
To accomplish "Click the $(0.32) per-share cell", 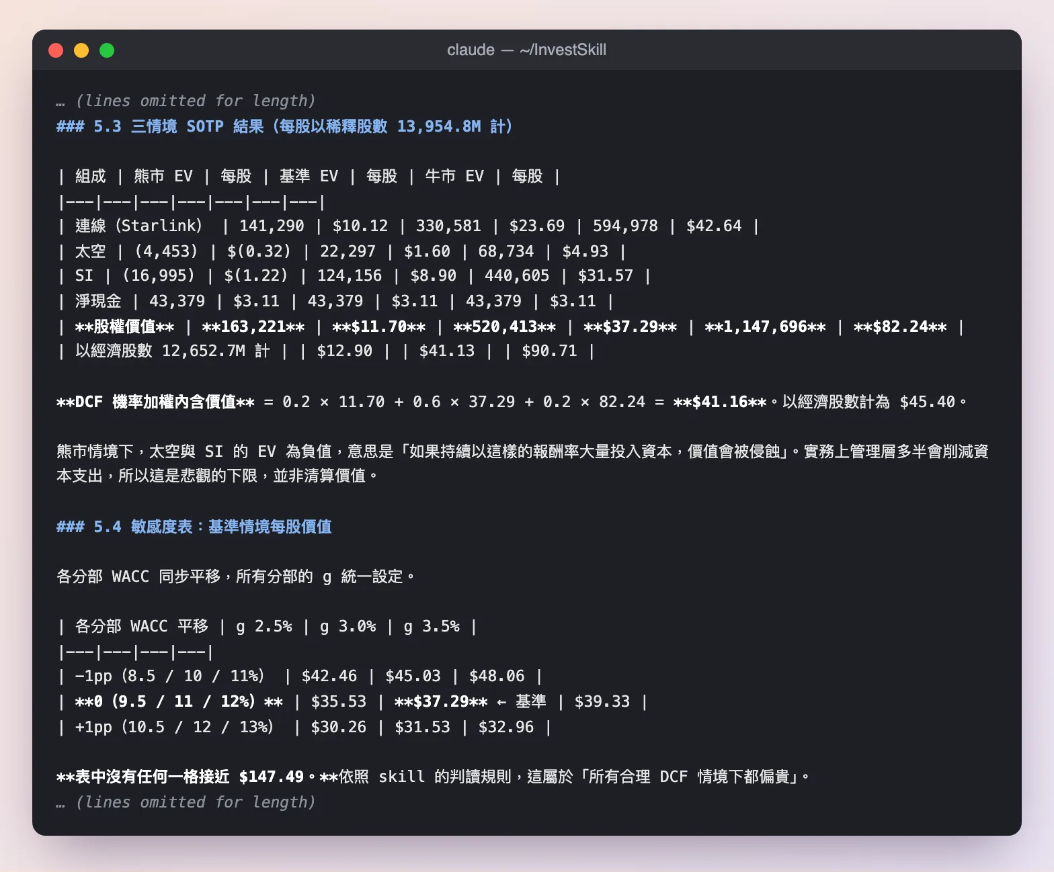I will [x=259, y=251].
